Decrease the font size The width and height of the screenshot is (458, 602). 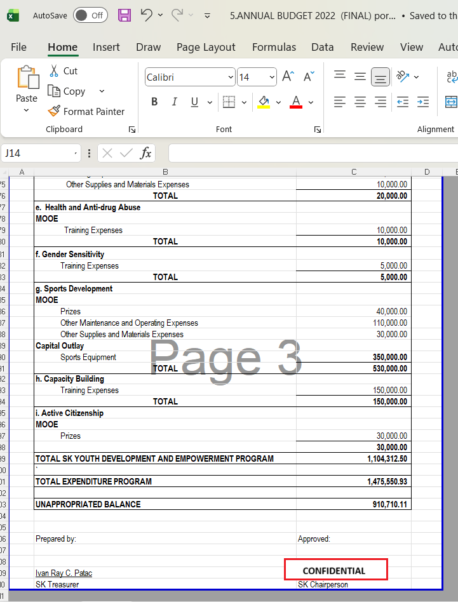[309, 76]
